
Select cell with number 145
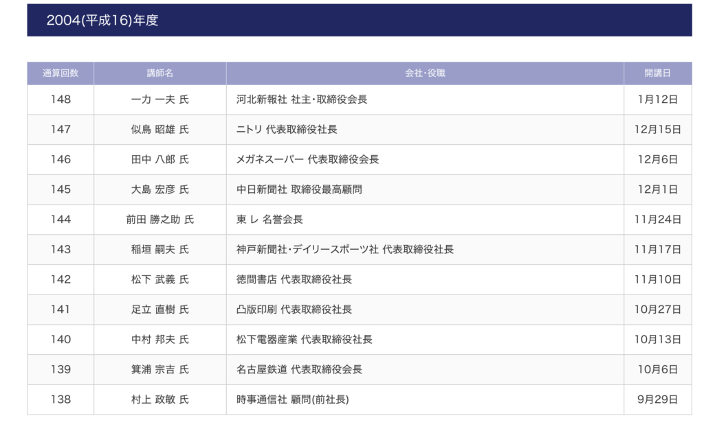tap(60, 189)
